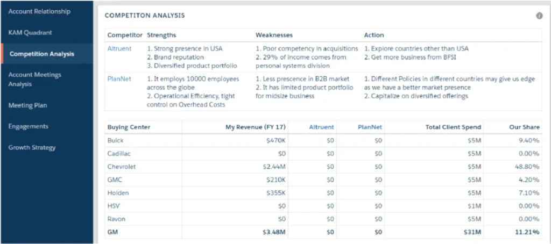Go to KAM Quadrant section
Image resolution: width=551 pixels, height=244 pixels.
tap(30, 32)
